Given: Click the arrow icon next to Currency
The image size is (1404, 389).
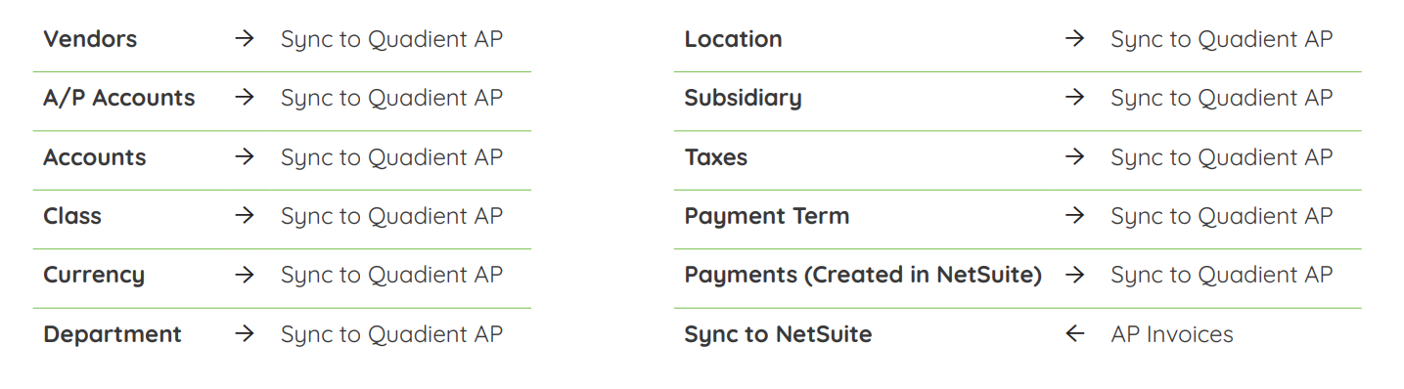Looking at the screenshot, I should tap(245, 275).
